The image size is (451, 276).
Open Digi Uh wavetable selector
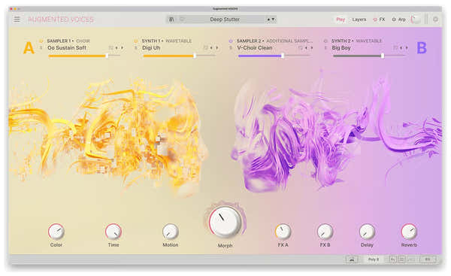151,48
